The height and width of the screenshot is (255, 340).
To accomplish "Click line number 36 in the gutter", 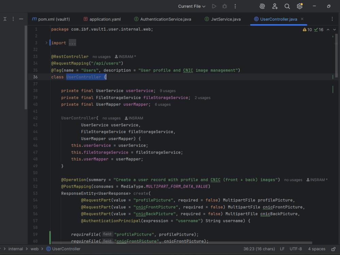I will point(35,77).
